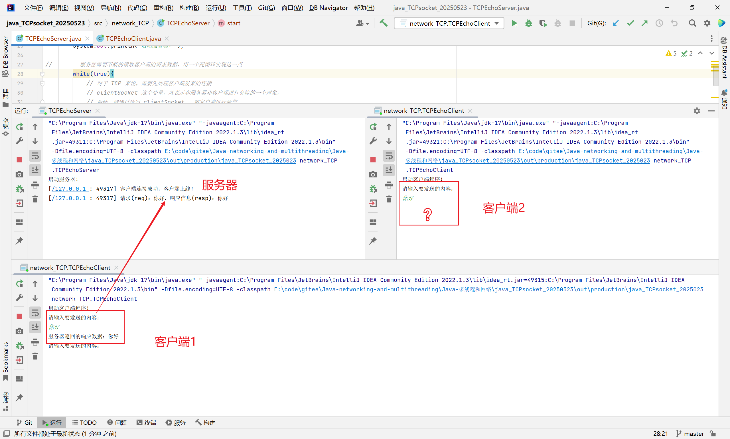Click the master Git branch widget
Screen dimensions: 730x439
690,434
